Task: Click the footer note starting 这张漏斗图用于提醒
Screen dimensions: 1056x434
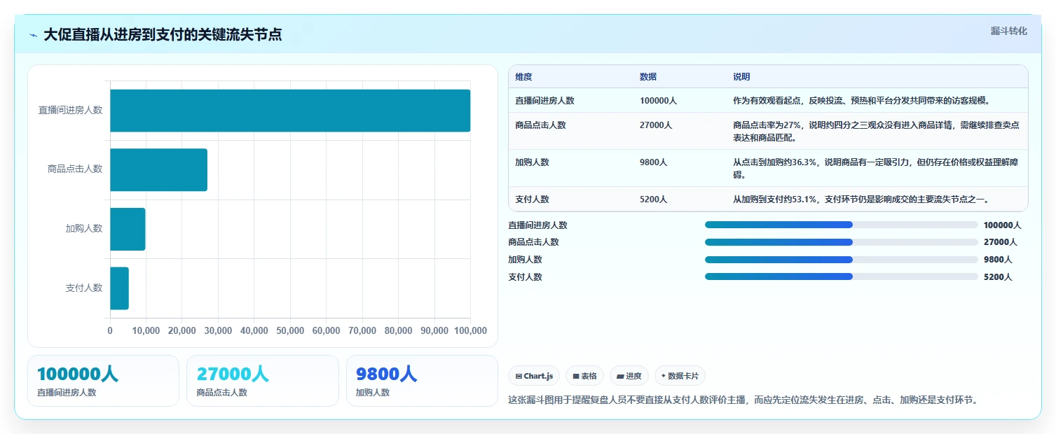Action: pos(743,400)
